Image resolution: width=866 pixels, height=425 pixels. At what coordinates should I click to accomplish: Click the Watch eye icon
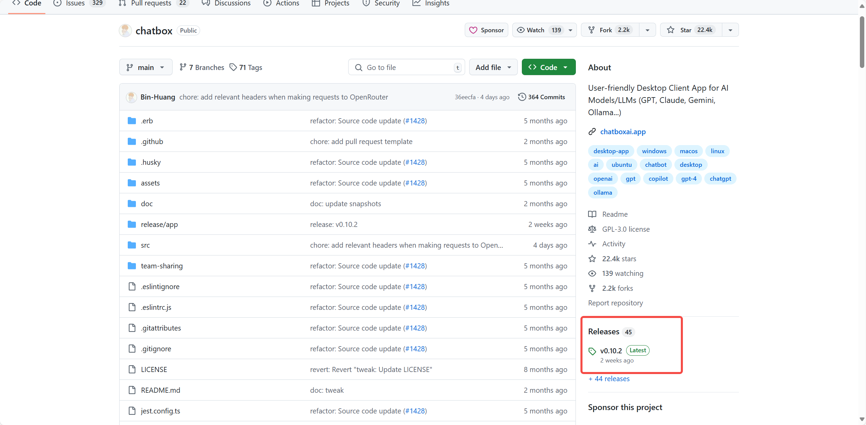[x=520, y=30]
